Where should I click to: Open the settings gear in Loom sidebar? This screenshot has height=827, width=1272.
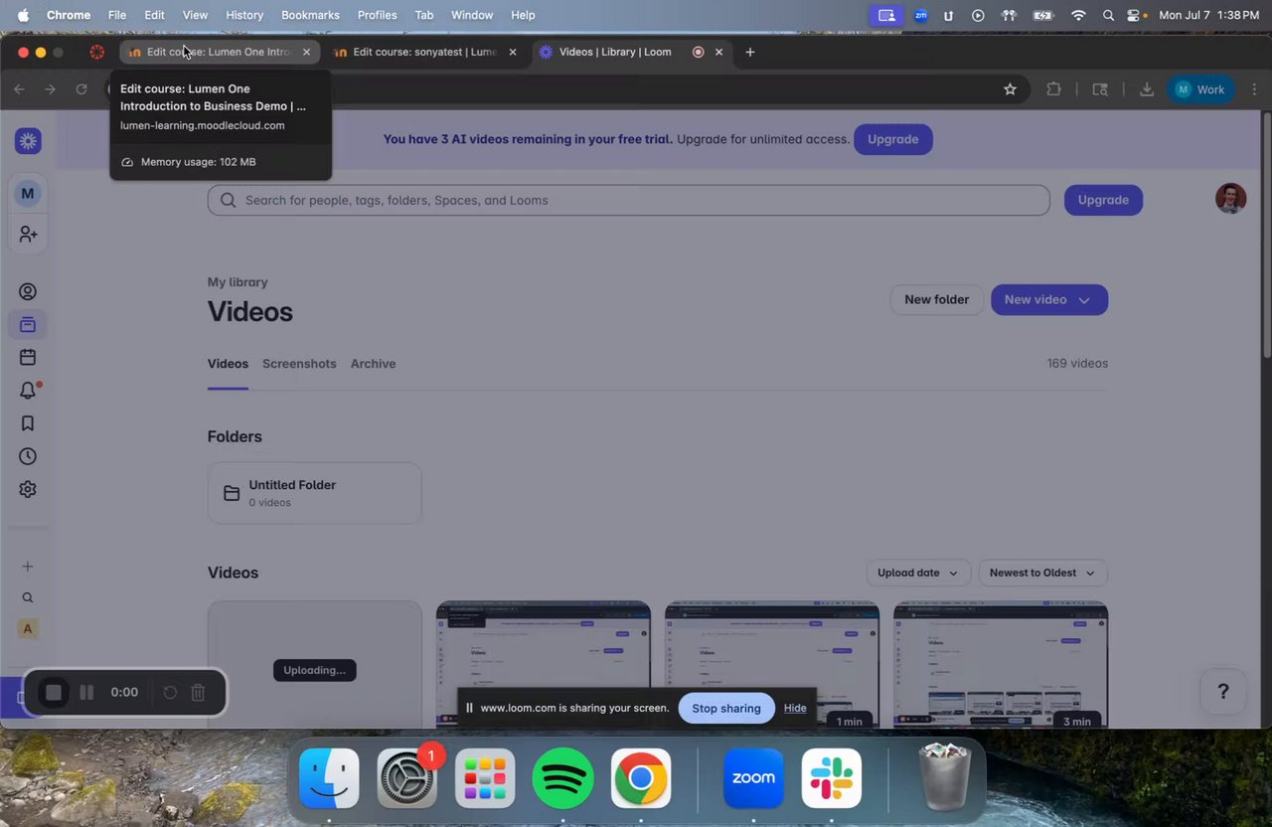(28, 489)
